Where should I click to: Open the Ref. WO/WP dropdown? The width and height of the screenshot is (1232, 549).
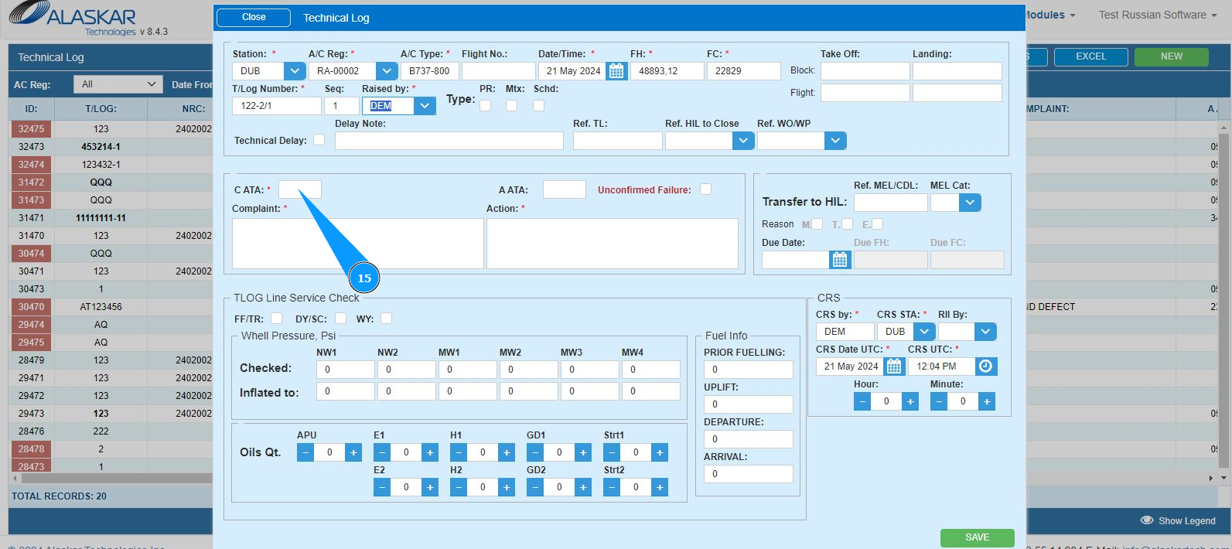(835, 141)
